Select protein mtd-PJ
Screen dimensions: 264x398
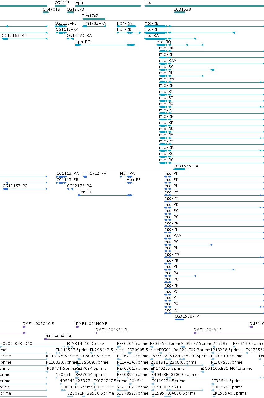(x=171, y=310)
